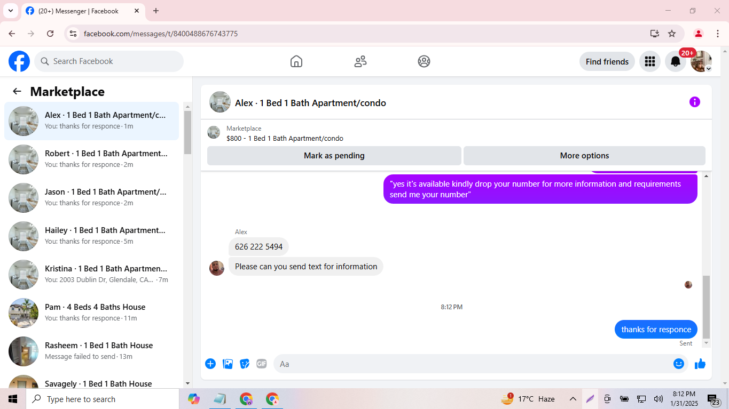729x409 pixels.
Task: Open the Groups icon in top navigation
Action: click(x=424, y=61)
